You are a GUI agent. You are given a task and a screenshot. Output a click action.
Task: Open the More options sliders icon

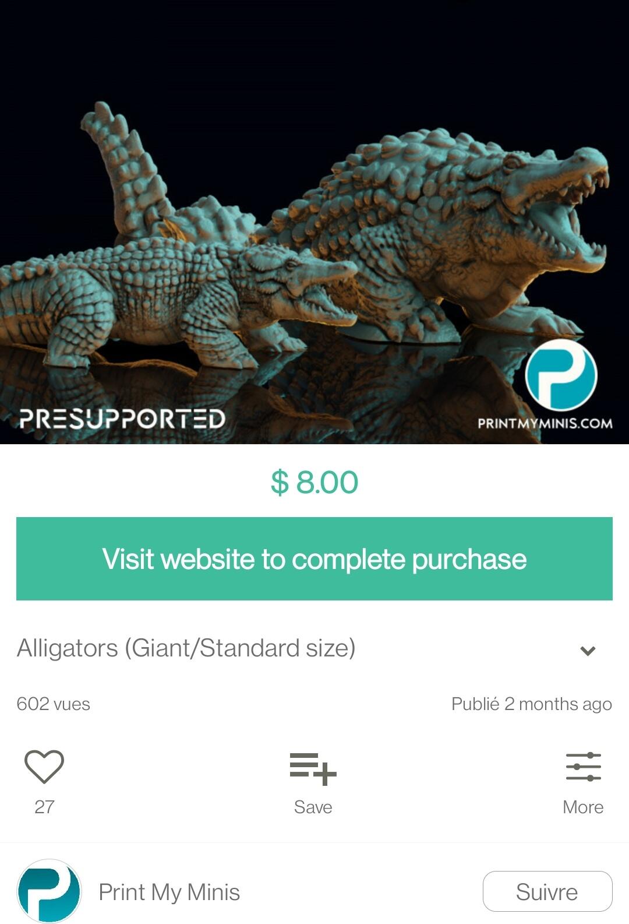[583, 767]
